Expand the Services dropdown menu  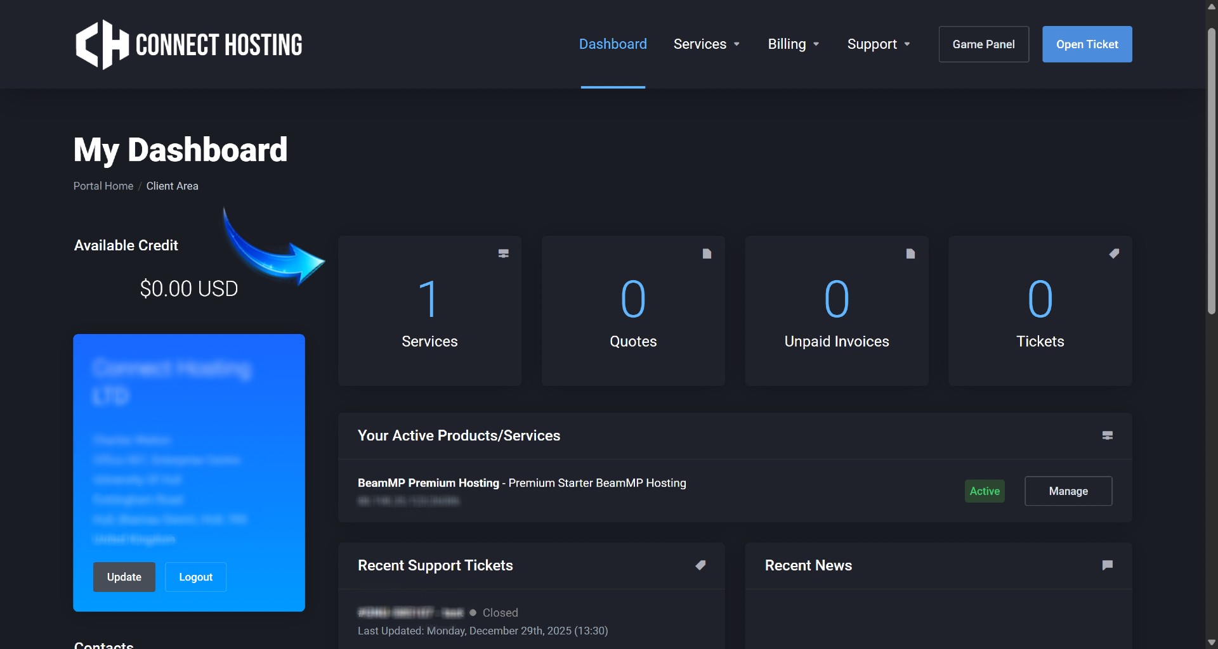tap(707, 44)
